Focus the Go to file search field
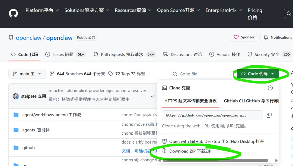This screenshot has width=293, height=166. (x=202, y=74)
